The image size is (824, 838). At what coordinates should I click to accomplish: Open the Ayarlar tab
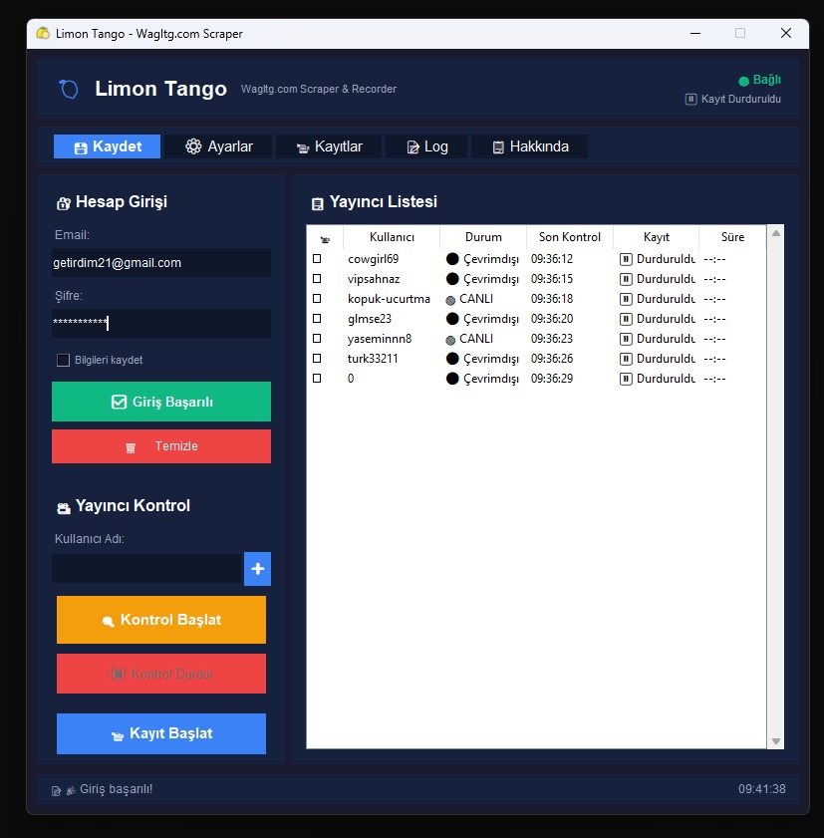click(219, 146)
